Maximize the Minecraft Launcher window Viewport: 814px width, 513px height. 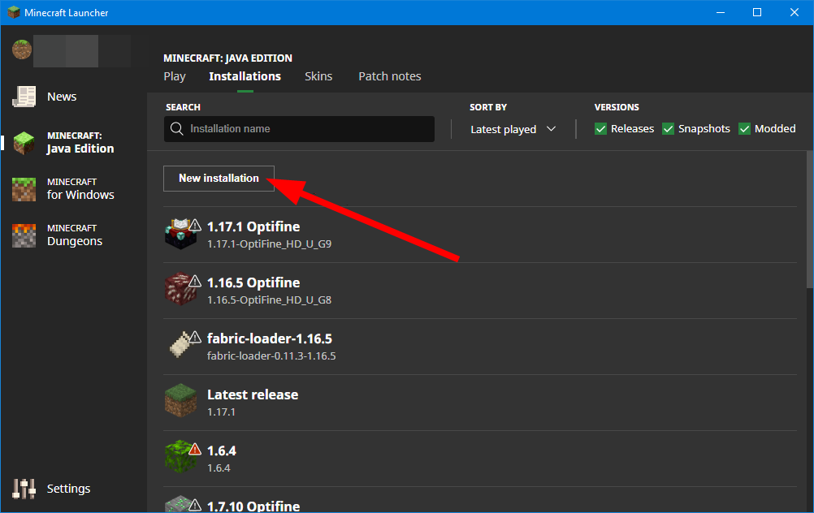(757, 12)
